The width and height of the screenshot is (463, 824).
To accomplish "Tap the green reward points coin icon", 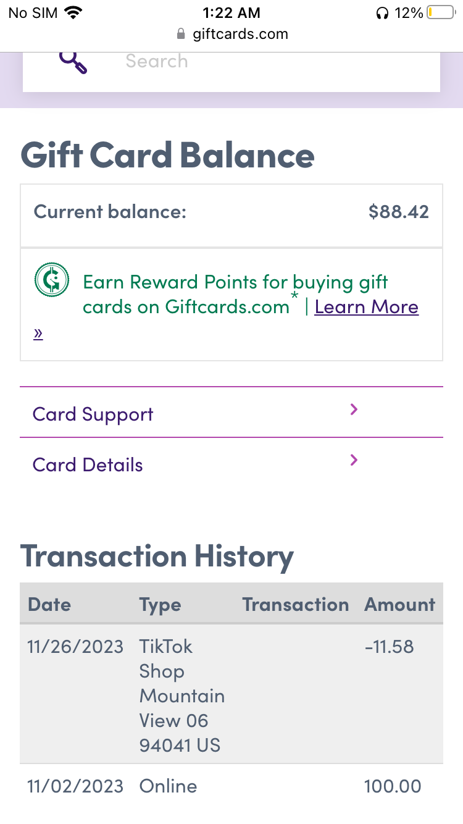I will (51, 279).
